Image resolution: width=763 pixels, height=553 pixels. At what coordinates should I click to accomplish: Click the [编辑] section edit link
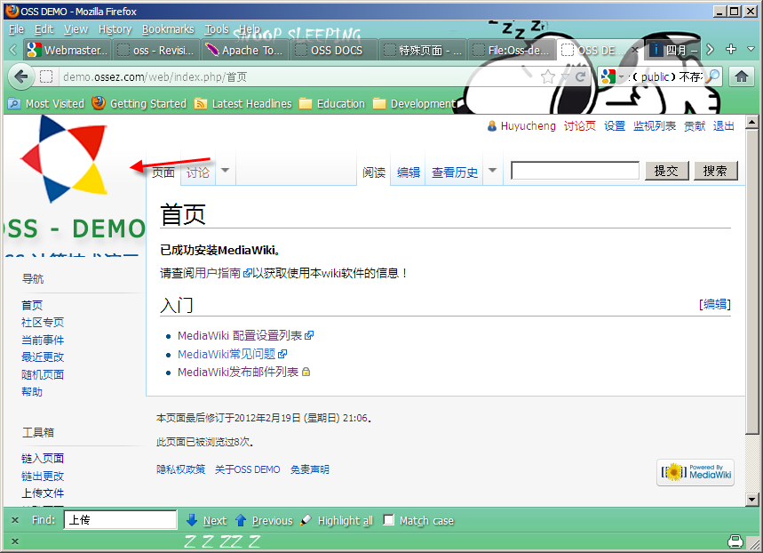[715, 304]
